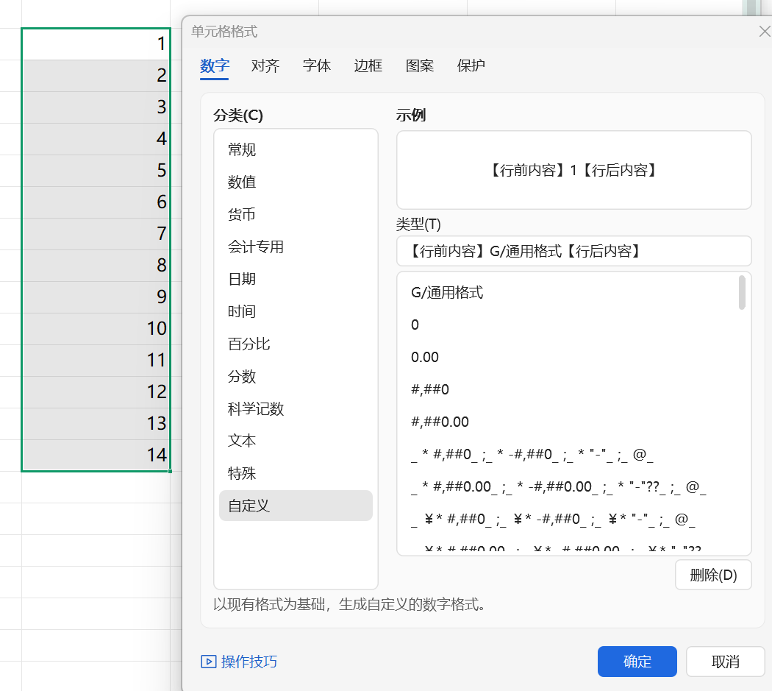Screen dimensions: 772x691
Task: Choose the 0.00 format from list
Action: 425,358
